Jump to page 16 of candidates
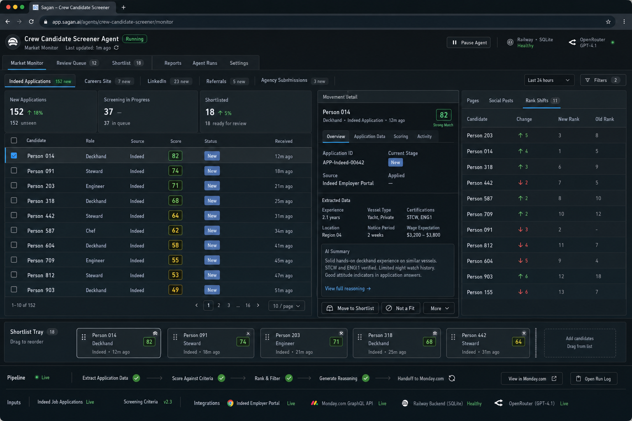 coord(248,305)
